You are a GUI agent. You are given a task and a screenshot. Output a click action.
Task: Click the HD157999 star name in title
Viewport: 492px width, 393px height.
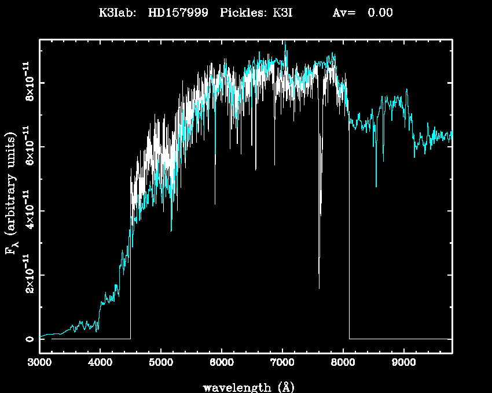(178, 13)
